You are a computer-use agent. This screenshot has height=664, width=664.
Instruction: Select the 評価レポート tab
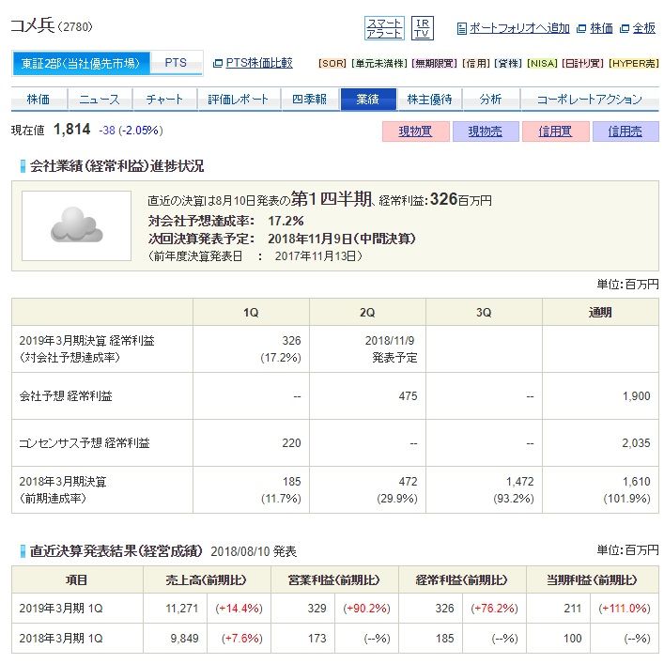coord(238,100)
